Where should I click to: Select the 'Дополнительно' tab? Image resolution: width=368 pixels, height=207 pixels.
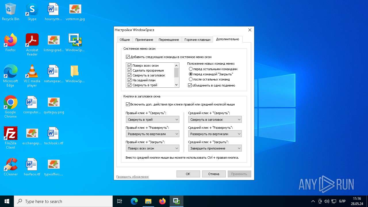(x=227, y=39)
